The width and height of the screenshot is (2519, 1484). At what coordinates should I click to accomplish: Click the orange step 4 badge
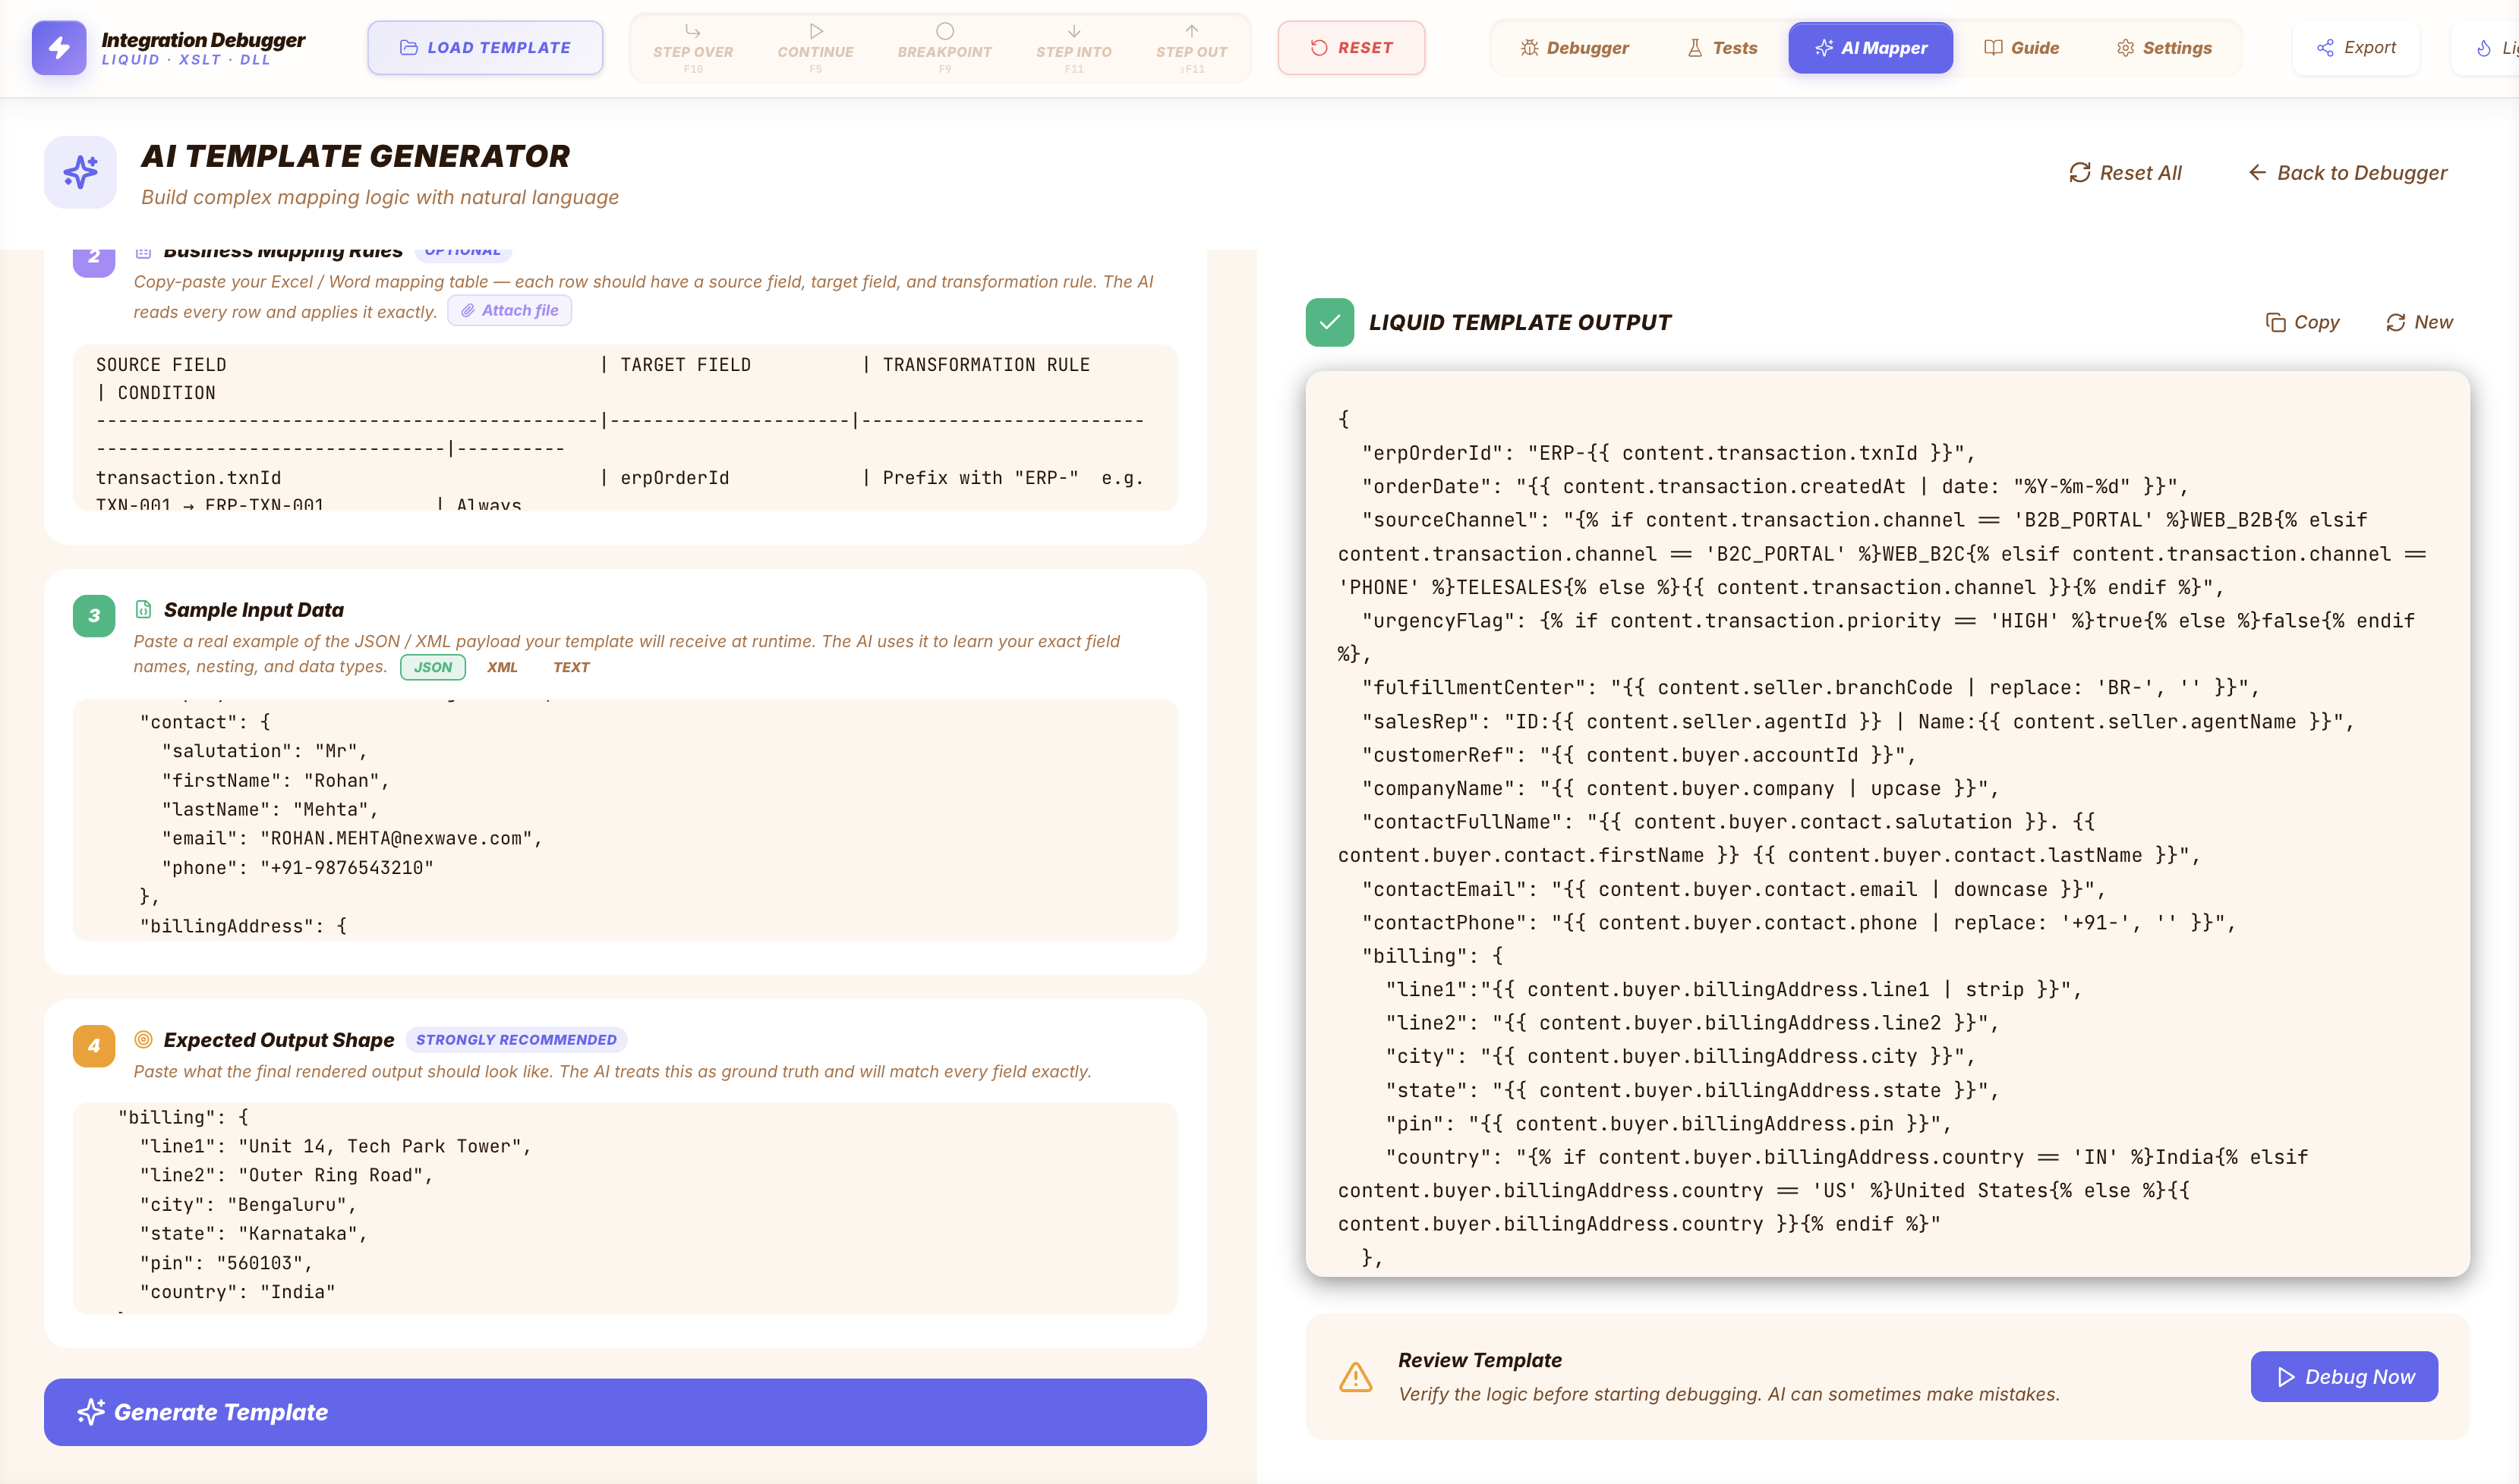94,1045
